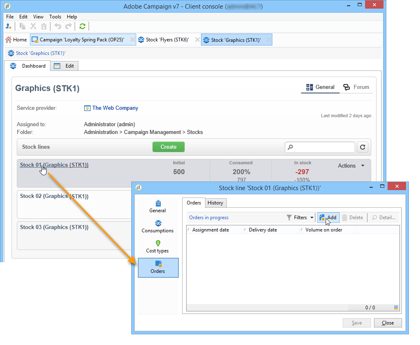420x345 pixels.
Task: Open the Tools menu
Action: point(55,16)
